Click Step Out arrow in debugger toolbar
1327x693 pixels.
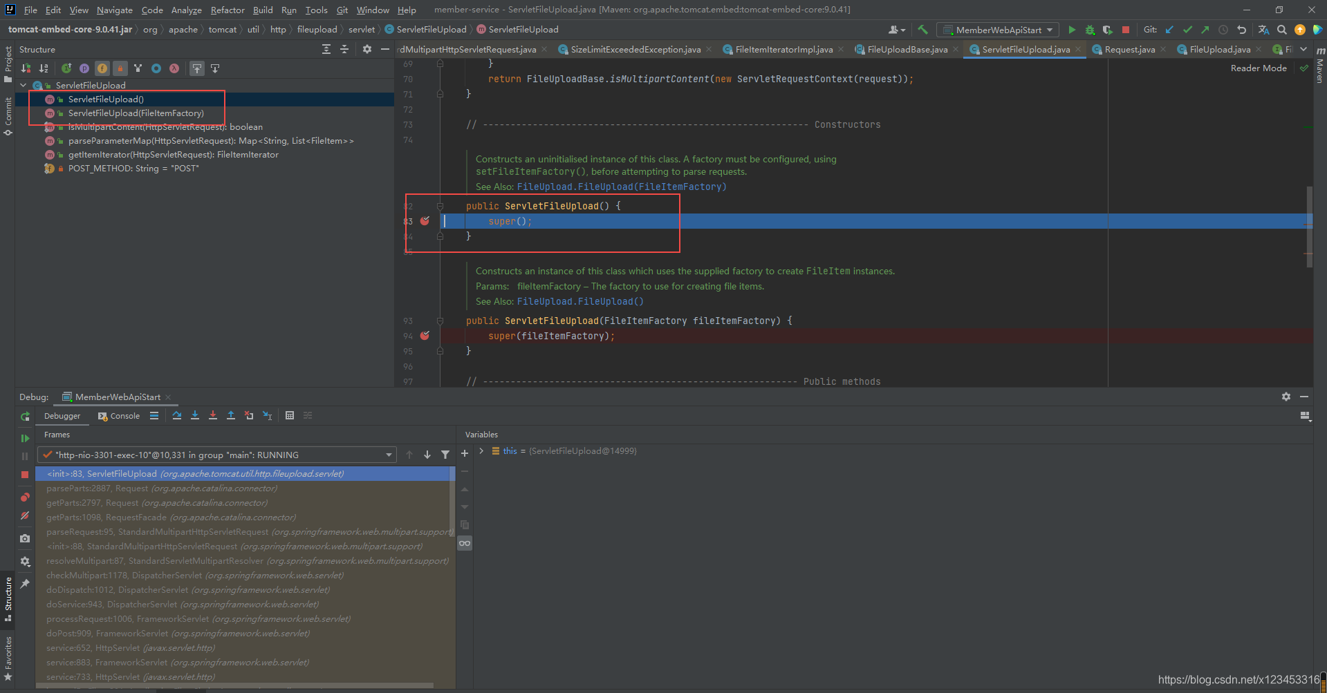231,415
